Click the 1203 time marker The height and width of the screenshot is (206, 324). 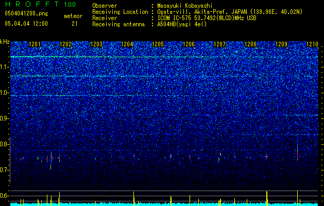click(96, 44)
